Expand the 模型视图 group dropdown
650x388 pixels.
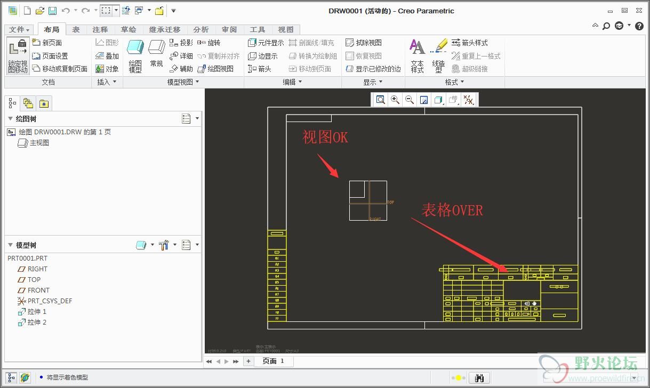coord(183,82)
